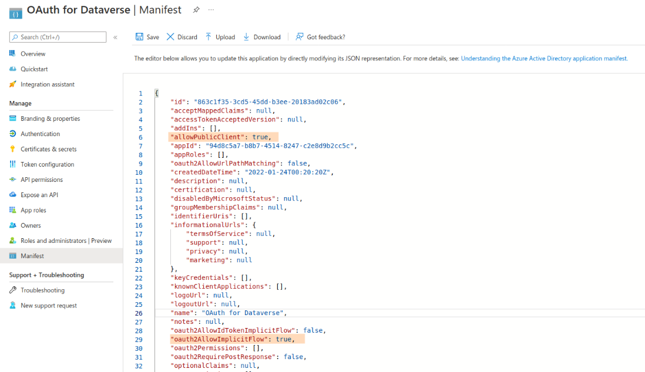Screen dimensions: 645x372
Task: Click the Save disk icon
Action: (139, 37)
